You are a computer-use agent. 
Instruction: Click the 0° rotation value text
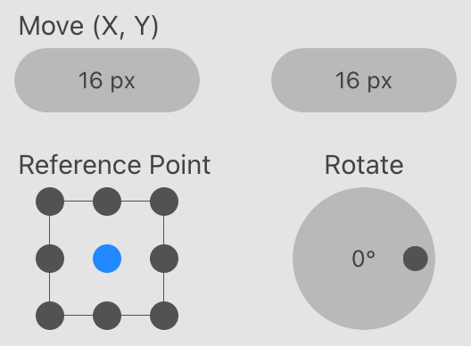(x=363, y=259)
